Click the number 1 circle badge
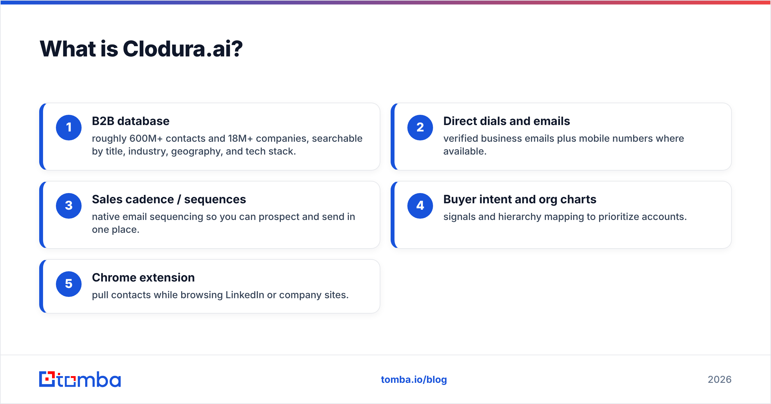 pos(69,128)
